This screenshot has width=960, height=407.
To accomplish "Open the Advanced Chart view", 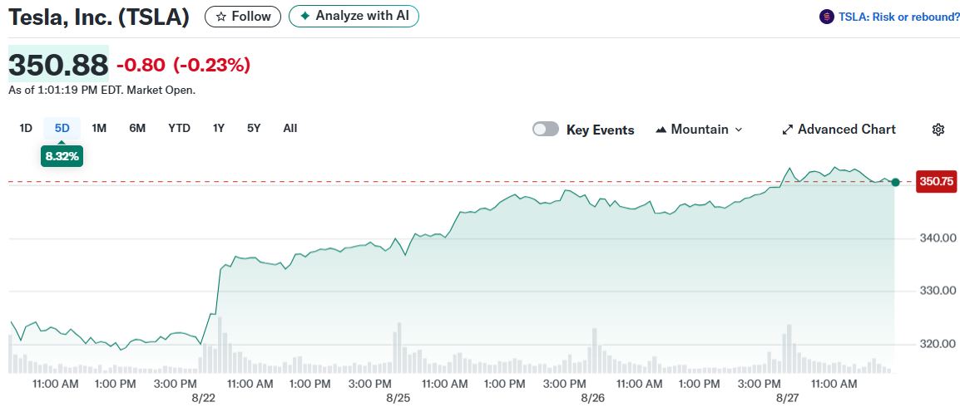I will pos(839,130).
